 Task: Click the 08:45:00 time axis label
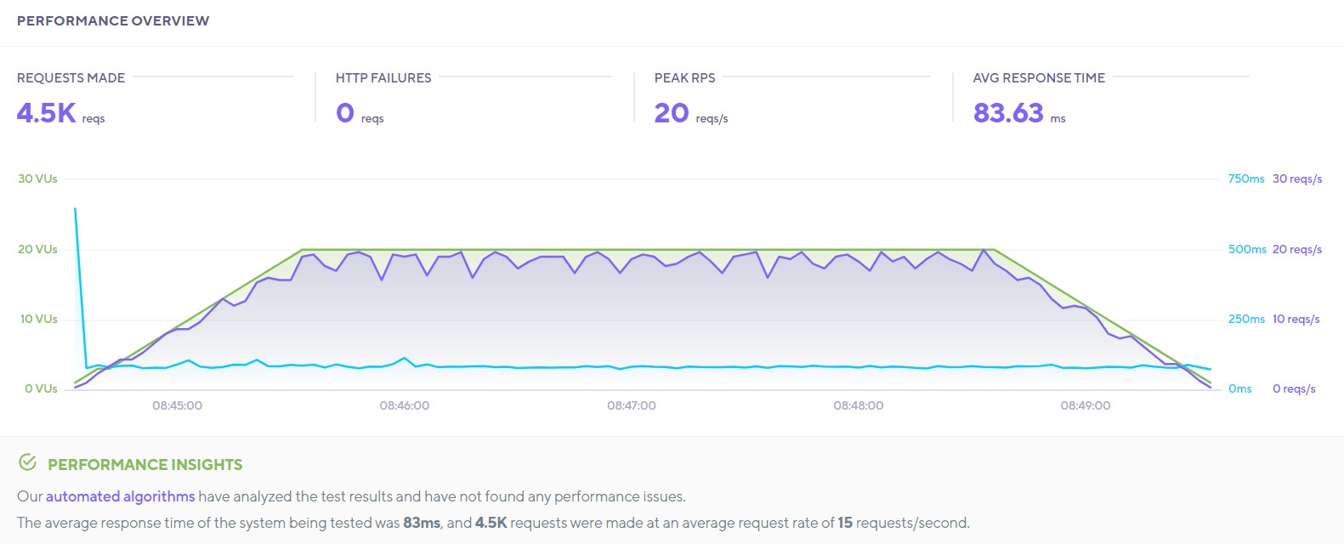coord(177,405)
